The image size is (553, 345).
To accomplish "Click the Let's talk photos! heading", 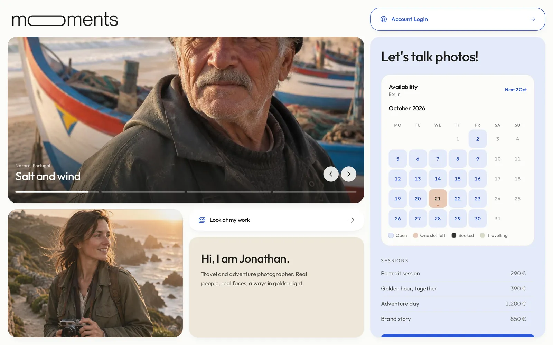I will coord(430,57).
